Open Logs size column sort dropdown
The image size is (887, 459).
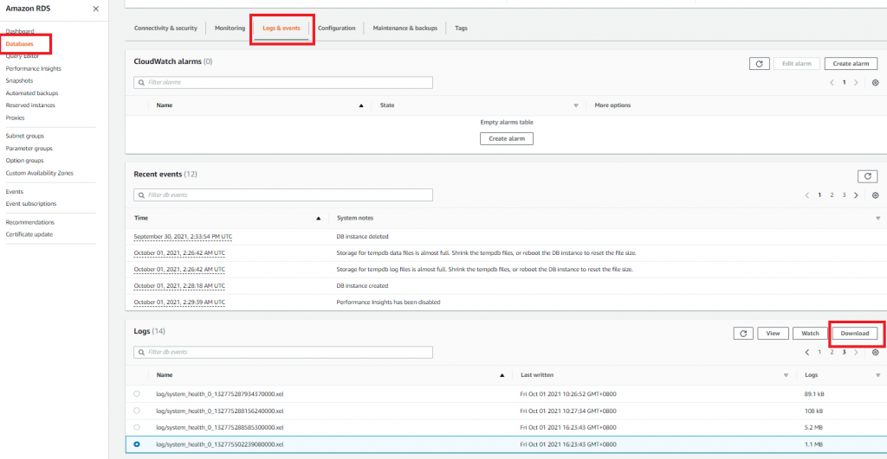click(878, 375)
